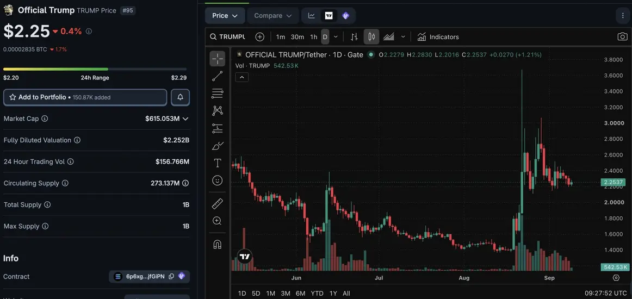
Task: Open the Price dropdown
Action: coord(225,16)
